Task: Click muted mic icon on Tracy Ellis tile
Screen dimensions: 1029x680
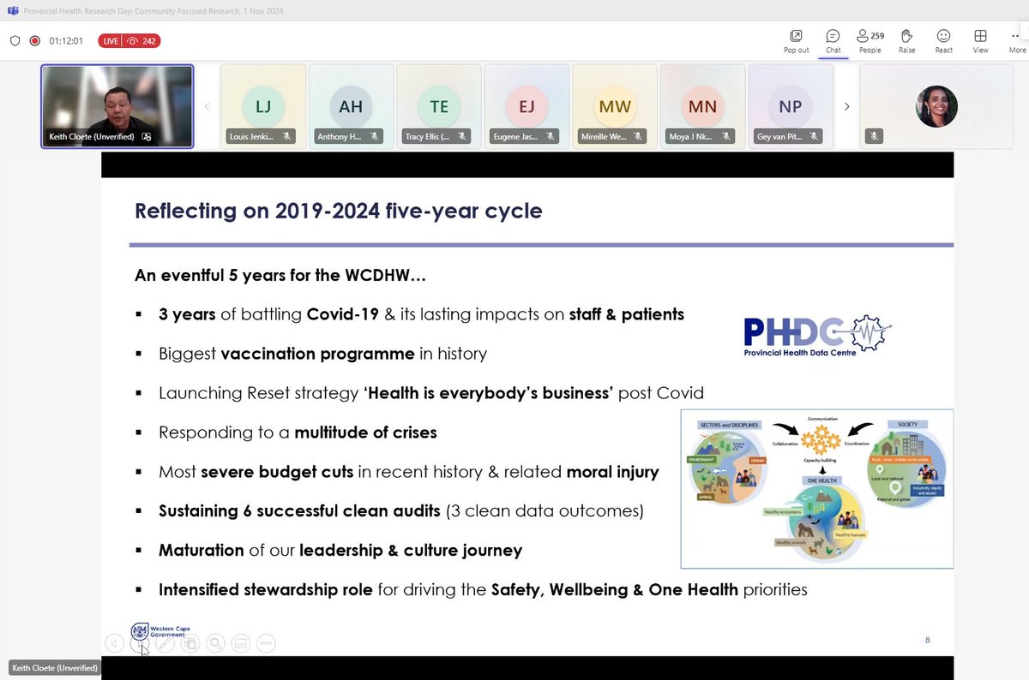Action: [463, 136]
